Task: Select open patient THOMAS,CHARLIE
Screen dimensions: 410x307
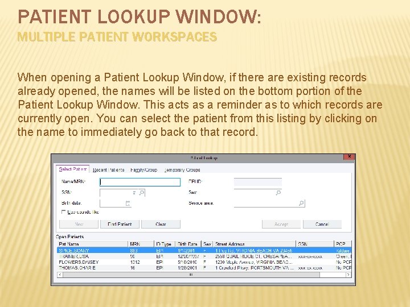Action: point(204,268)
